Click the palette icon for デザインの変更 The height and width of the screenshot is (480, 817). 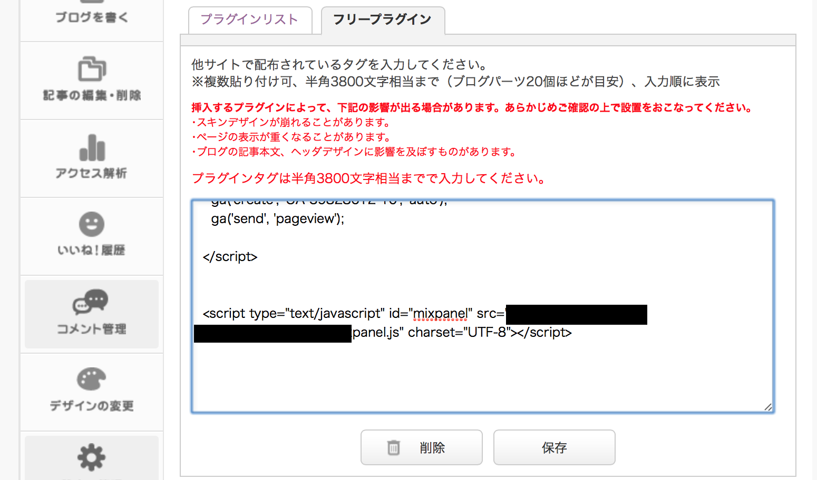coord(91,379)
